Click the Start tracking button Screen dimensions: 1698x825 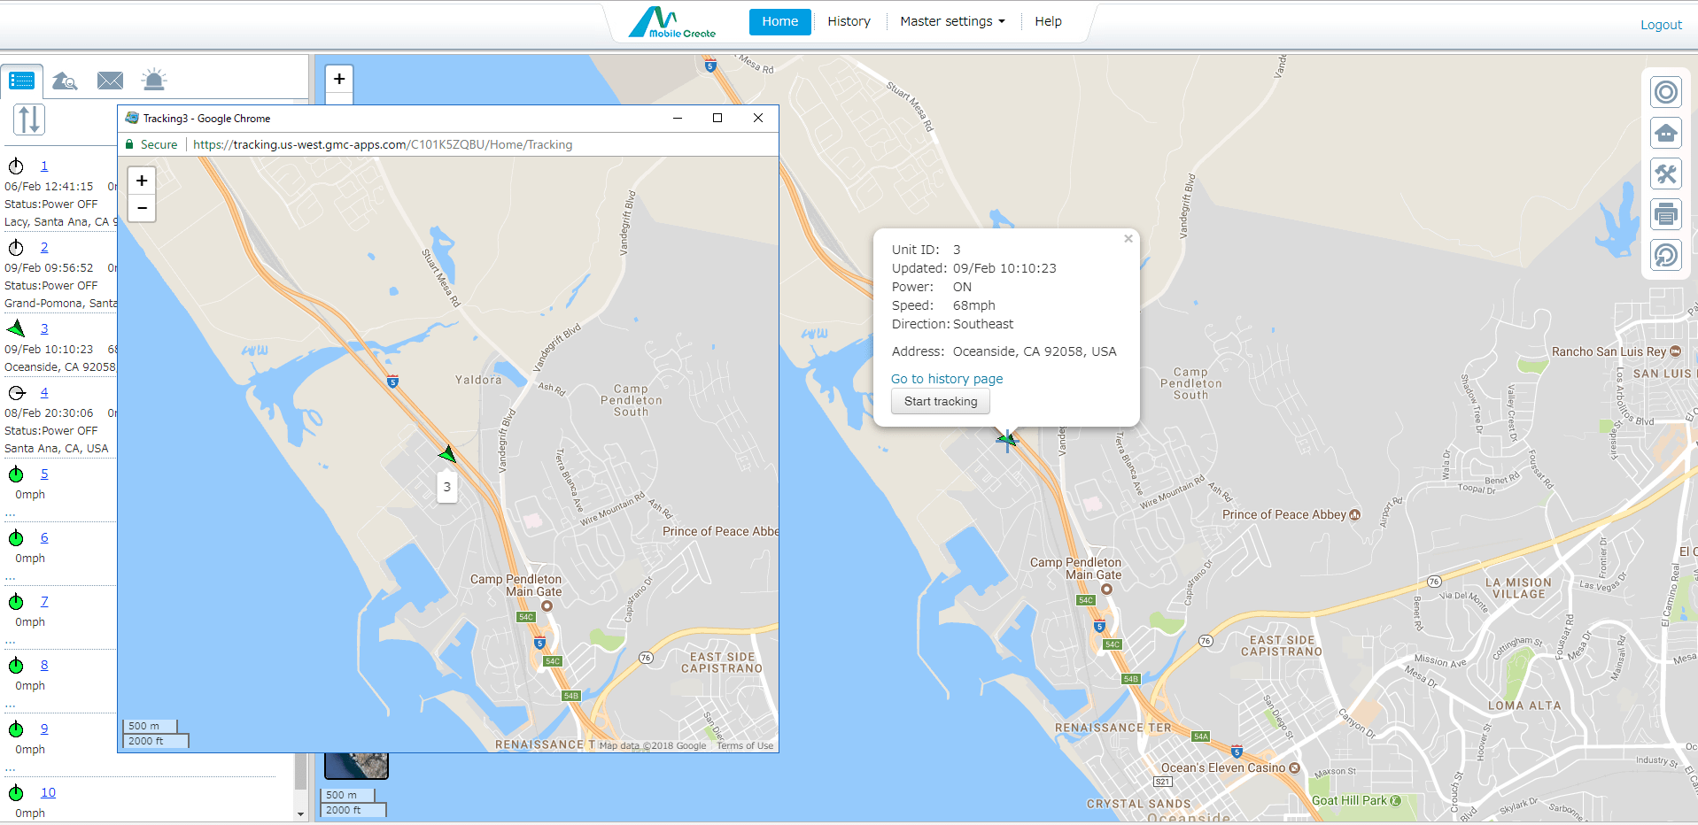tap(941, 402)
